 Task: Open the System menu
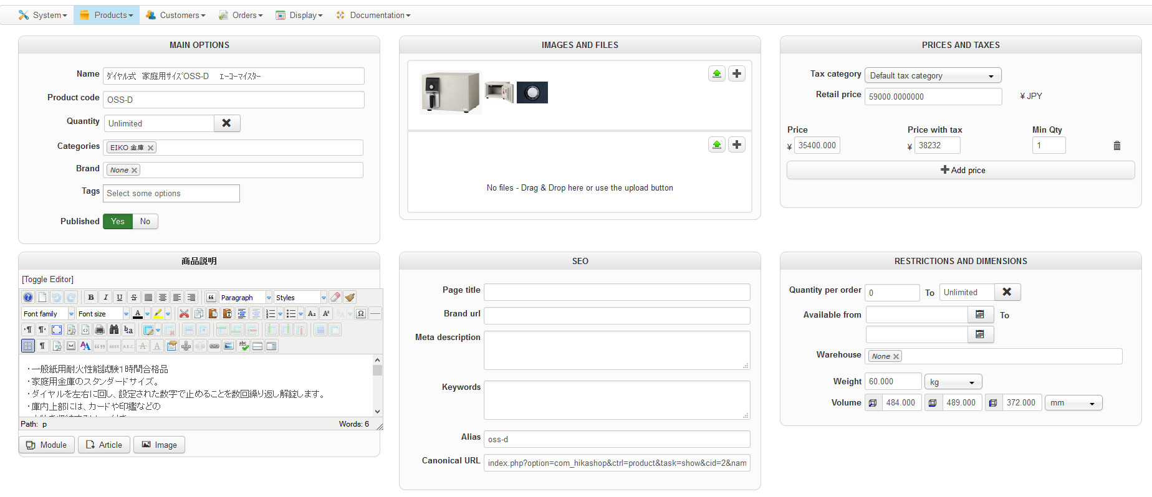42,16
